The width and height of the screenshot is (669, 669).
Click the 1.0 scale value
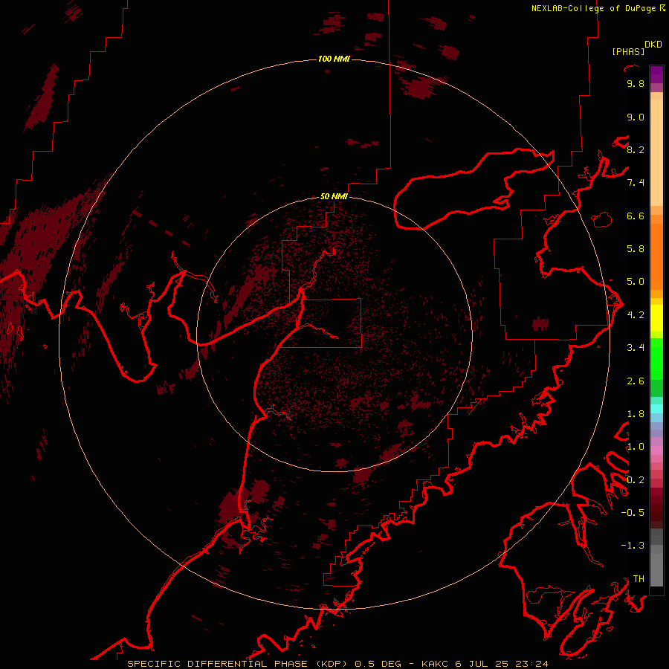click(636, 446)
